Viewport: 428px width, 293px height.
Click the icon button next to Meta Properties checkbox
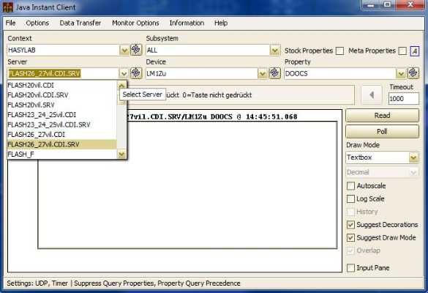tap(415, 51)
